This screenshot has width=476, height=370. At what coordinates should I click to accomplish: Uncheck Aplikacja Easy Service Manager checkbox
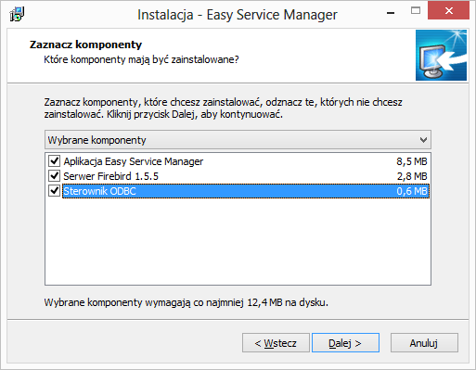coord(55,161)
